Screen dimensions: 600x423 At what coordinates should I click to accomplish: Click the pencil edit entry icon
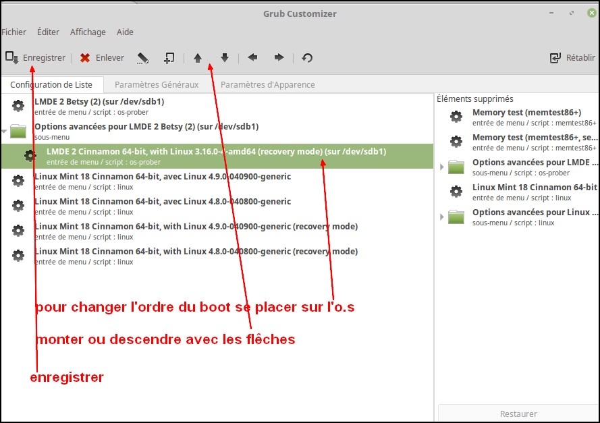(142, 58)
